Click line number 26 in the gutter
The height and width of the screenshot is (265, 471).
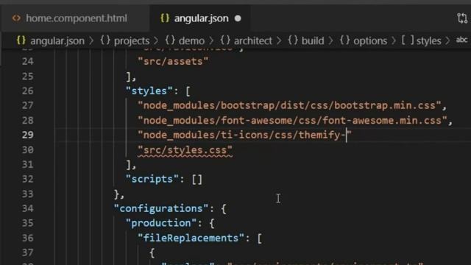[28, 91]
